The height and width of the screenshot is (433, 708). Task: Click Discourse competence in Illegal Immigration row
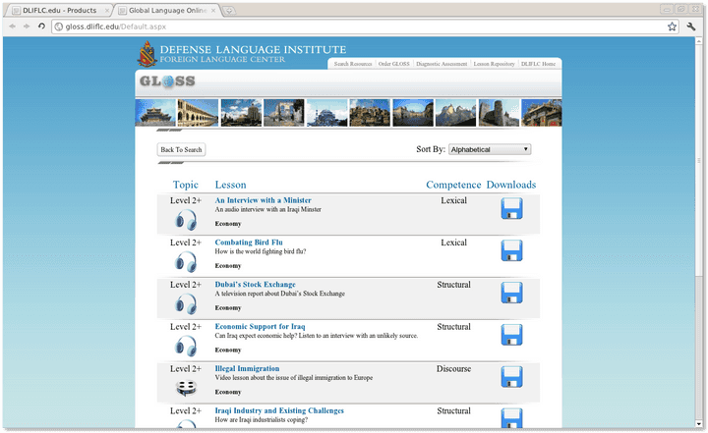tap(453, 368)
